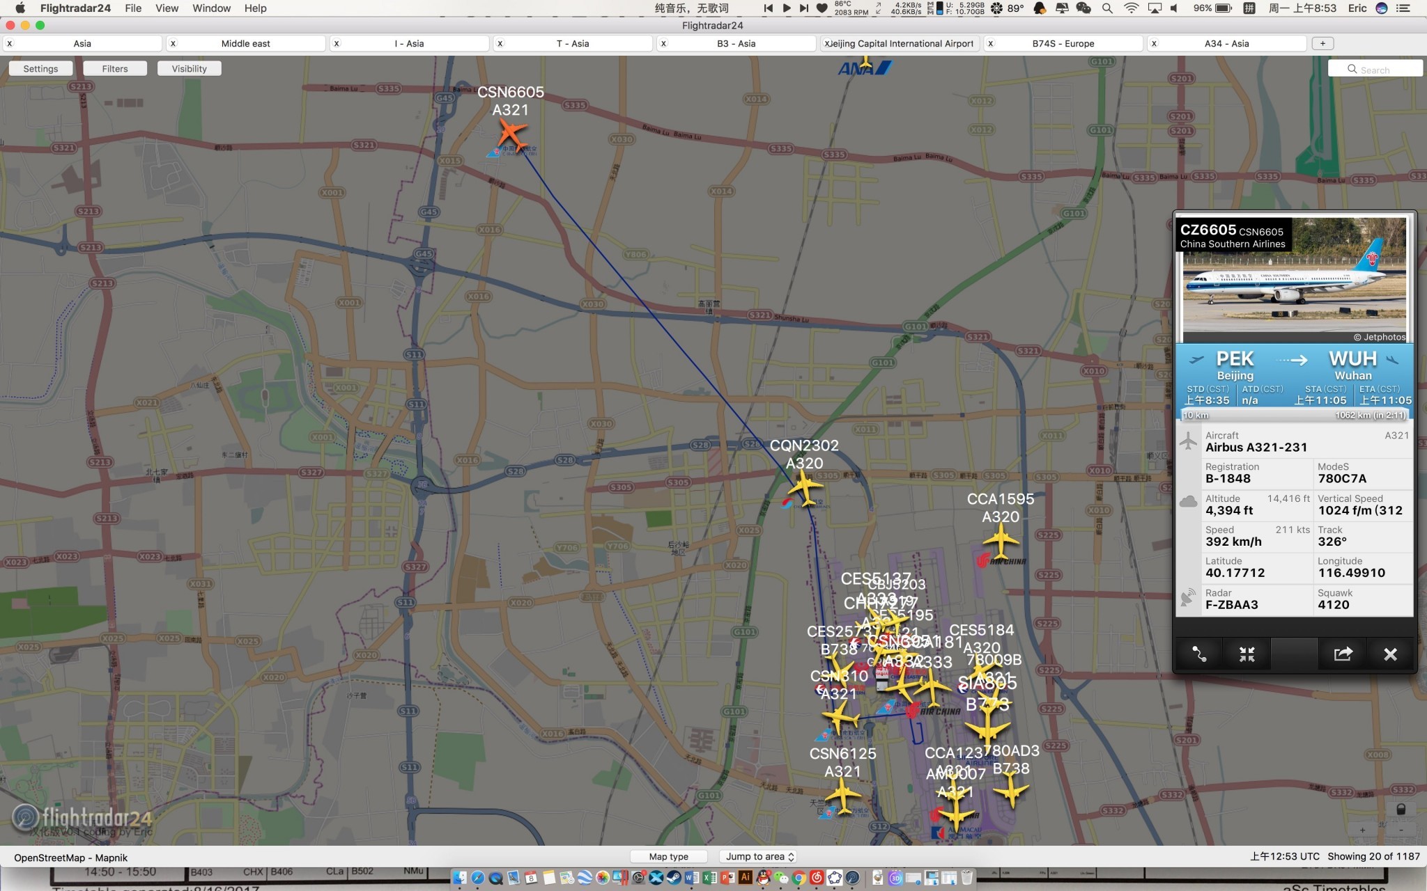This screenshot has height=891, width=1427.
Task: Select the CSN6125 A321 aircraft icon
Action: [x=842, y=795]
